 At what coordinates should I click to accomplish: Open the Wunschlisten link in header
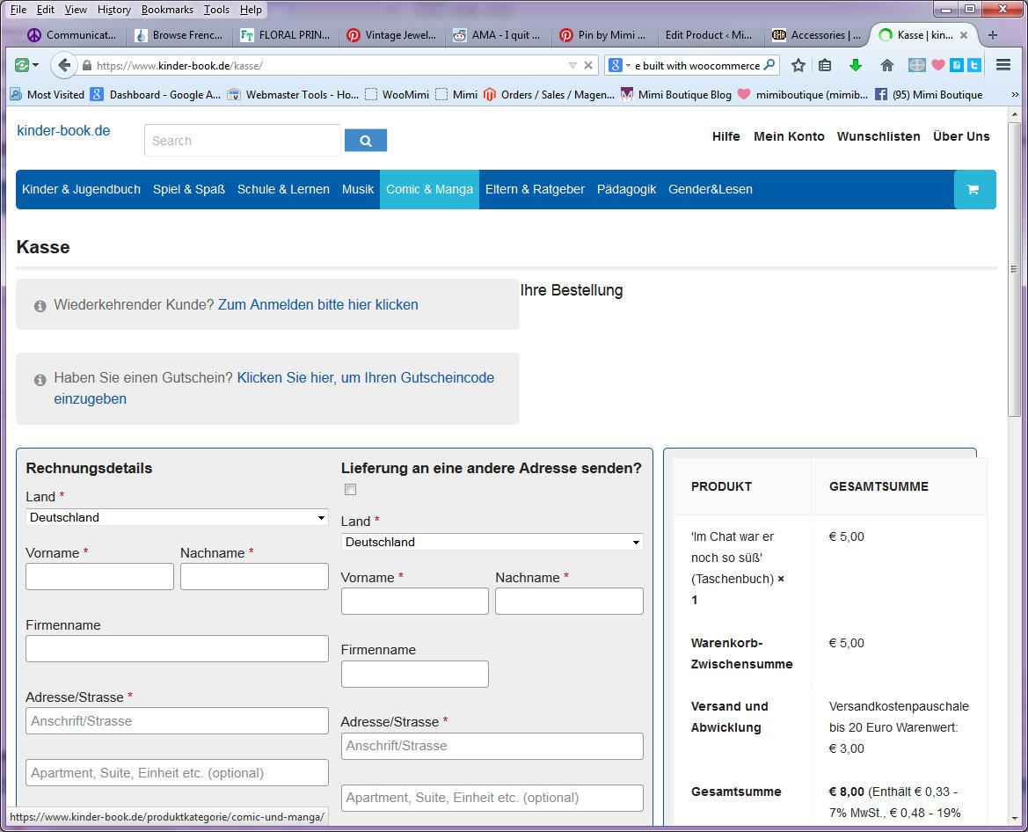878,136
